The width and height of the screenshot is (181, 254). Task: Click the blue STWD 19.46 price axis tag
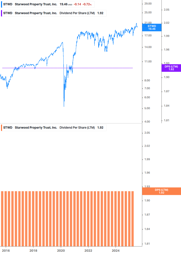point(152,28)
